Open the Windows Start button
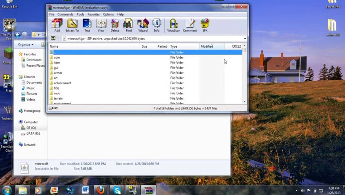345x195 pixels. click(x=7, y=190)
